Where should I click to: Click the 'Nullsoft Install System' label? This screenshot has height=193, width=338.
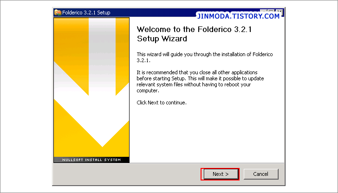click(x=91, y=160)
